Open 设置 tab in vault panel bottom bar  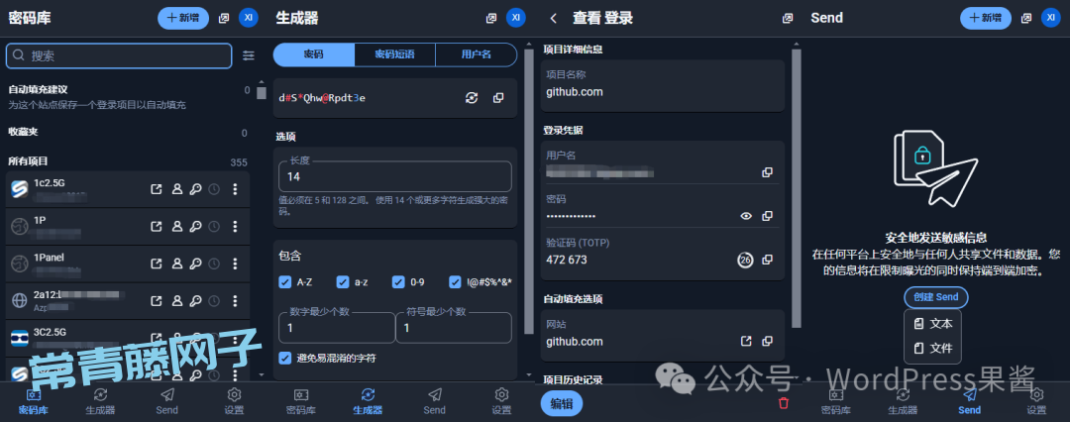click(234, 401)
